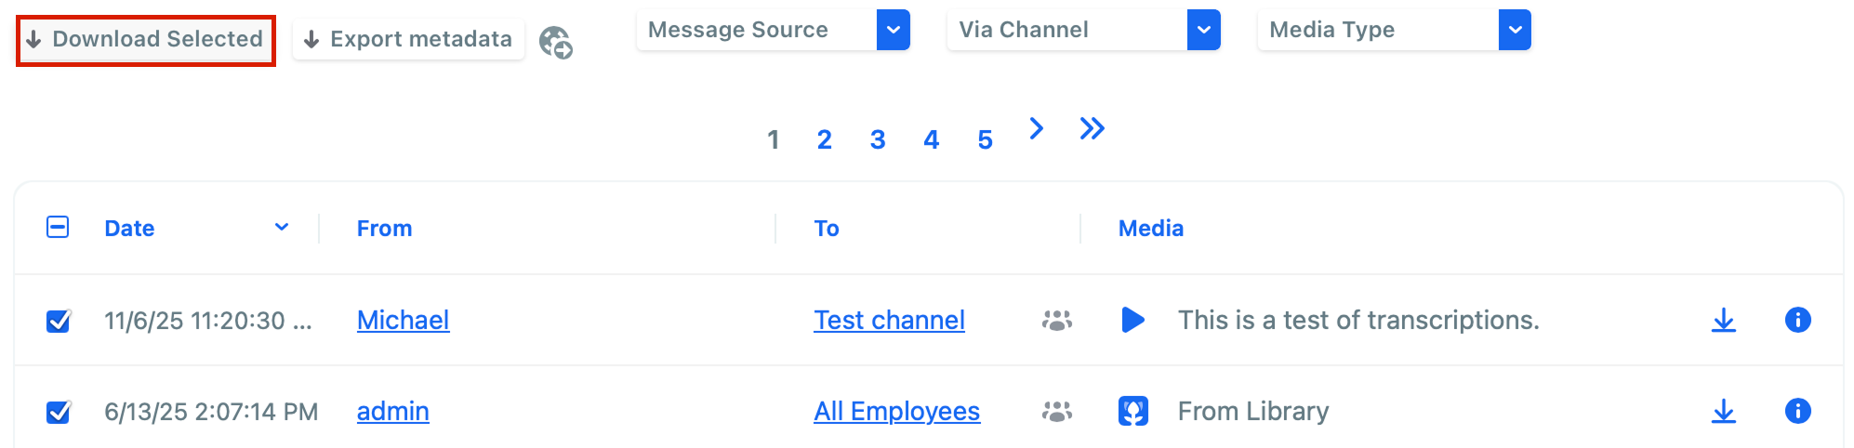
Task: Open the Message Source dropdown
Action: [773, 30]
